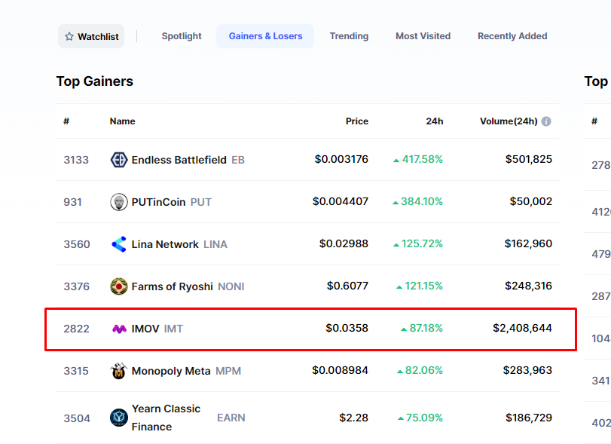Click the EARN ticker symbol
This screenshot has height=444, width=611.
point(231,418)
